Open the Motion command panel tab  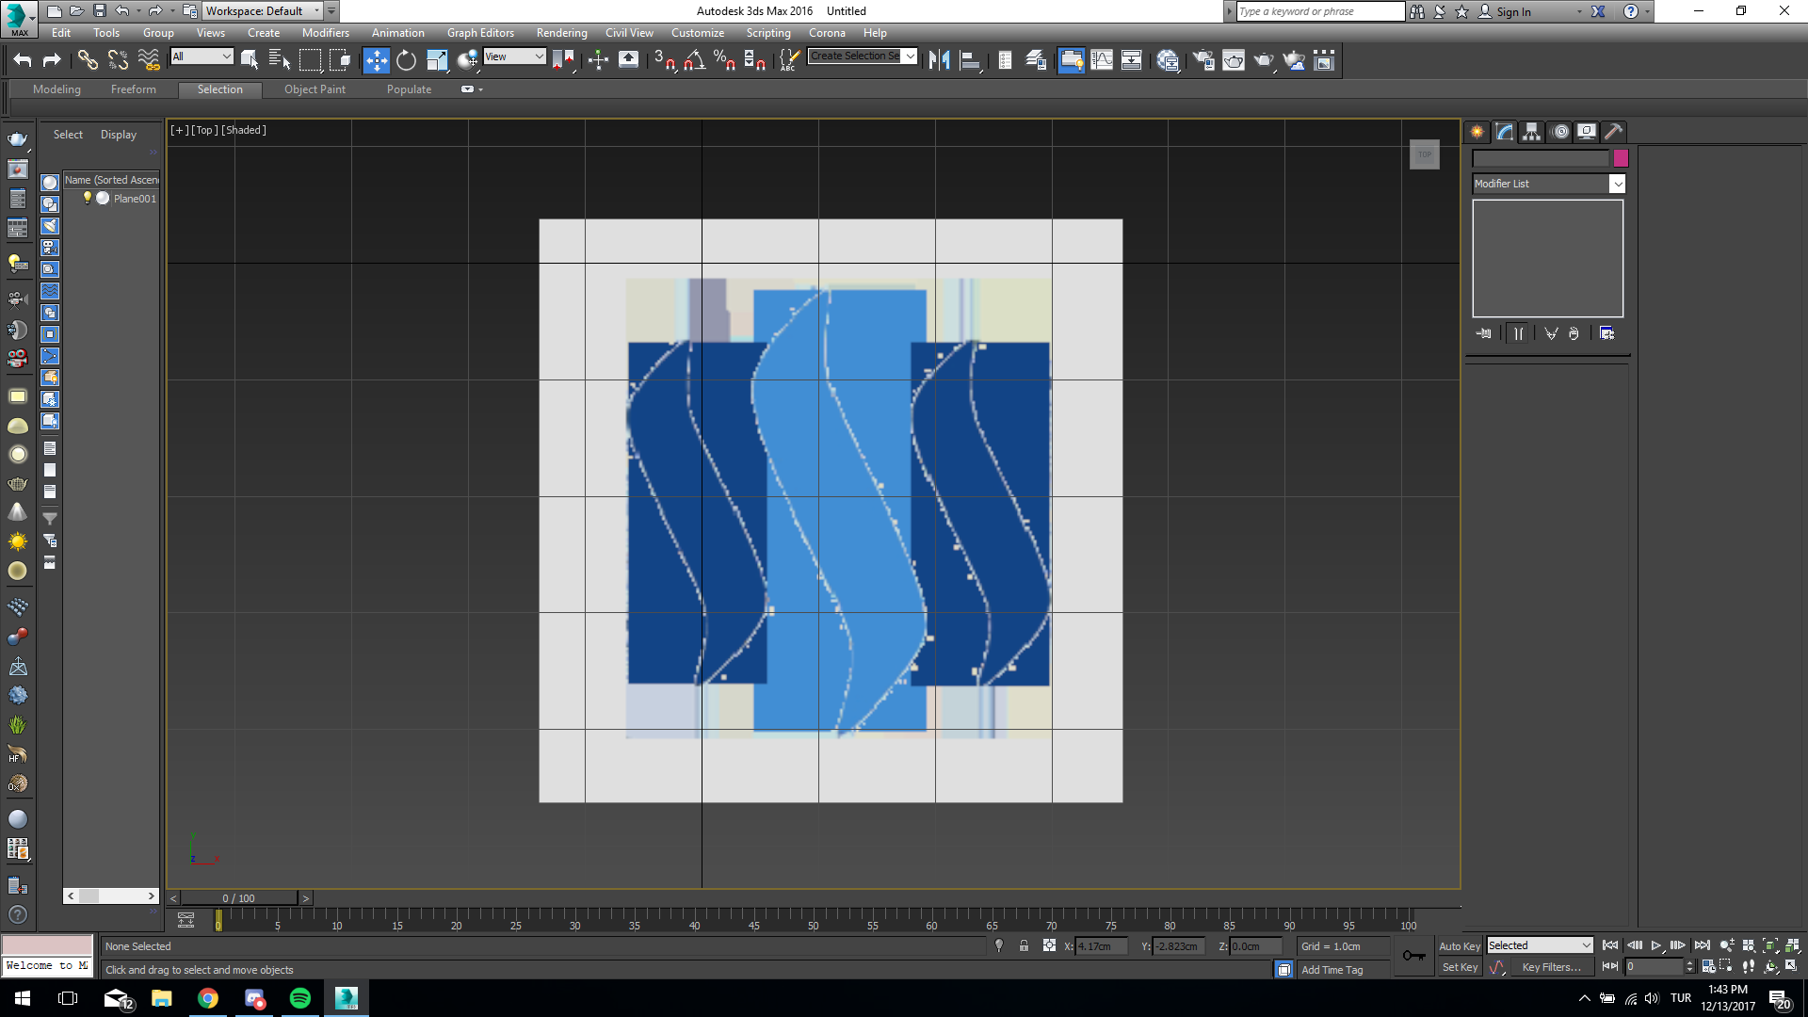(x=1560, y=132)
